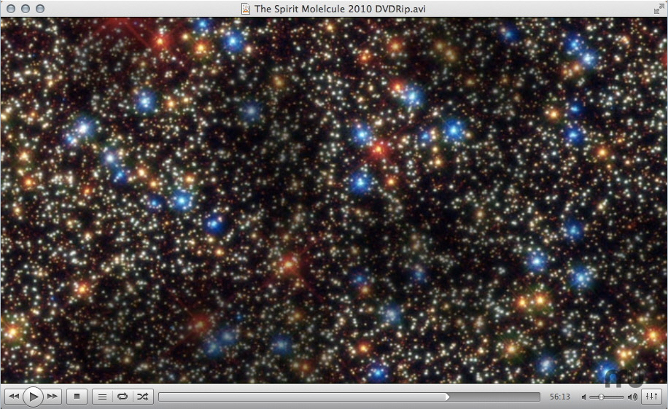Toggle shuffle playback
The image size is (668, 409).
pyautogui.click(x=143, y=397)
